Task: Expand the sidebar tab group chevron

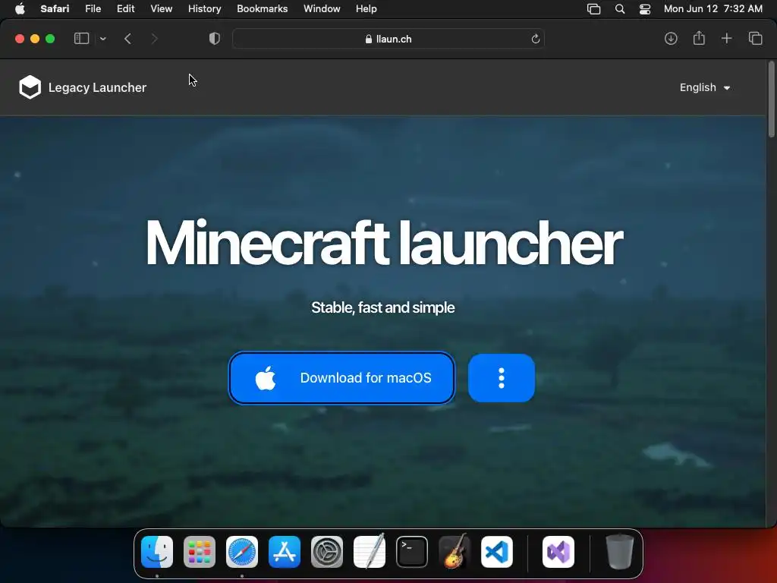Action: tap(102, 39)
